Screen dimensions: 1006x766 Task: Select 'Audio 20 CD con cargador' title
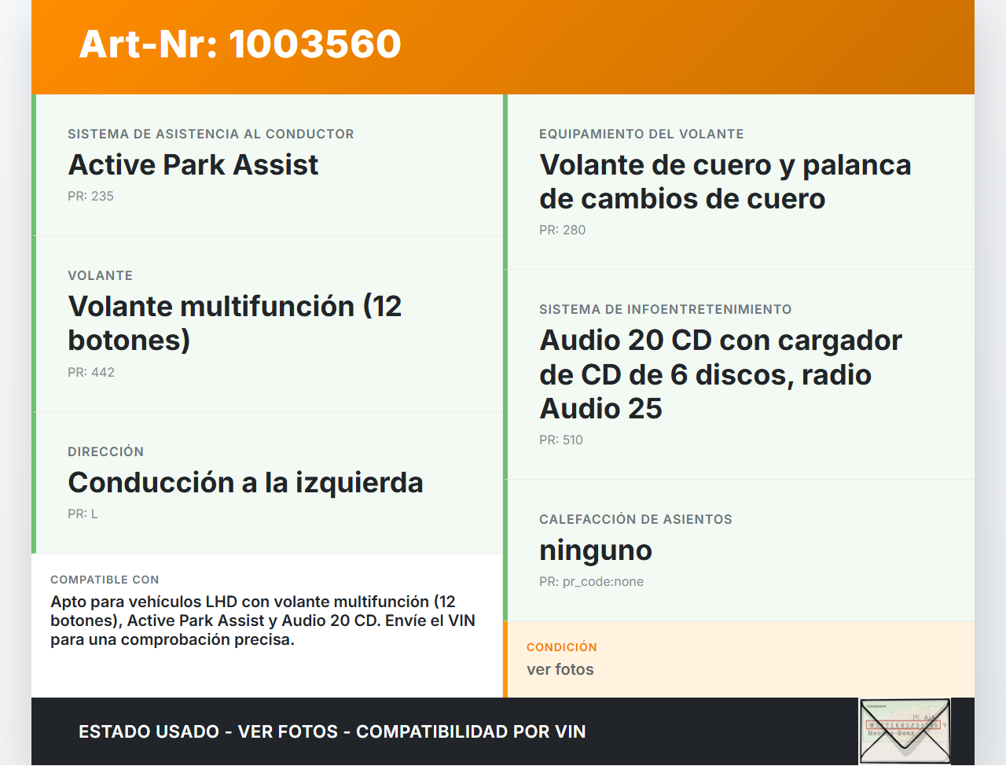[x=721, y=374]
